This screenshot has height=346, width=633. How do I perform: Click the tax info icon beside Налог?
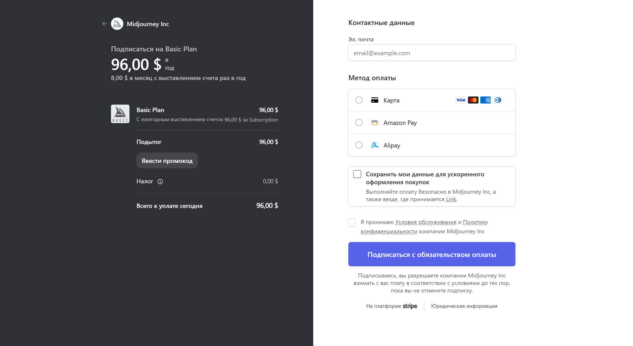(160, 182)
